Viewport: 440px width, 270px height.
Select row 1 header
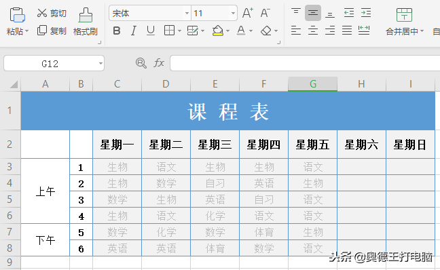(x=10, y=111)
